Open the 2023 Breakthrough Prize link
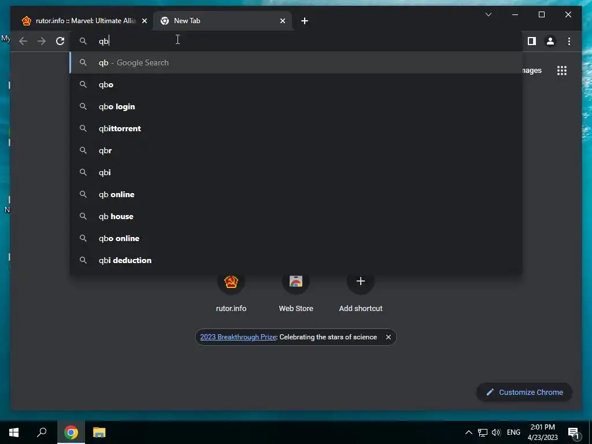Viewport: 592px width, 444px height. pyautogui.click(x=238, y=337)
